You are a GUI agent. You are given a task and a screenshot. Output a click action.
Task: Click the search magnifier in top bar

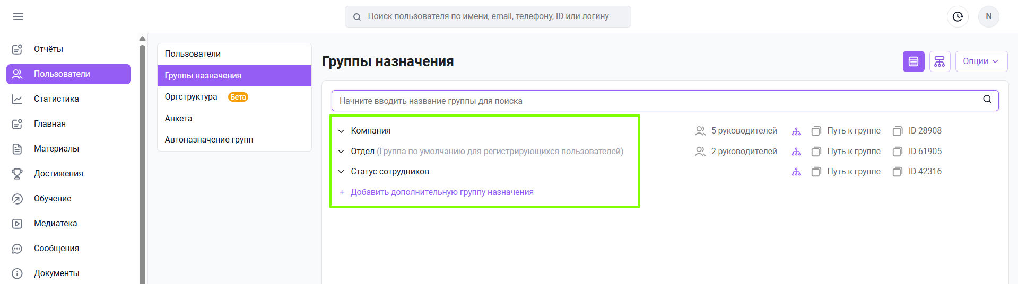(x=357, y=17)
